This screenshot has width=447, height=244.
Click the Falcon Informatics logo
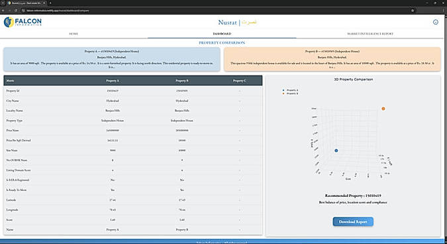pos(23,22)
